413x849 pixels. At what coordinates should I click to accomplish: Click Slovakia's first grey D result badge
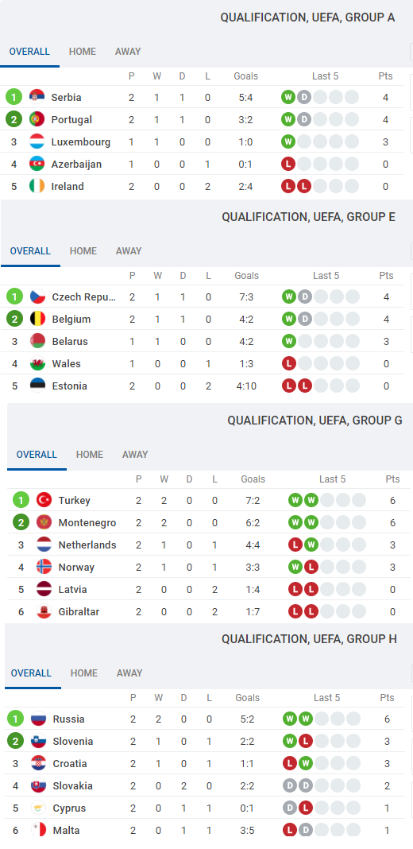(290, 785)
